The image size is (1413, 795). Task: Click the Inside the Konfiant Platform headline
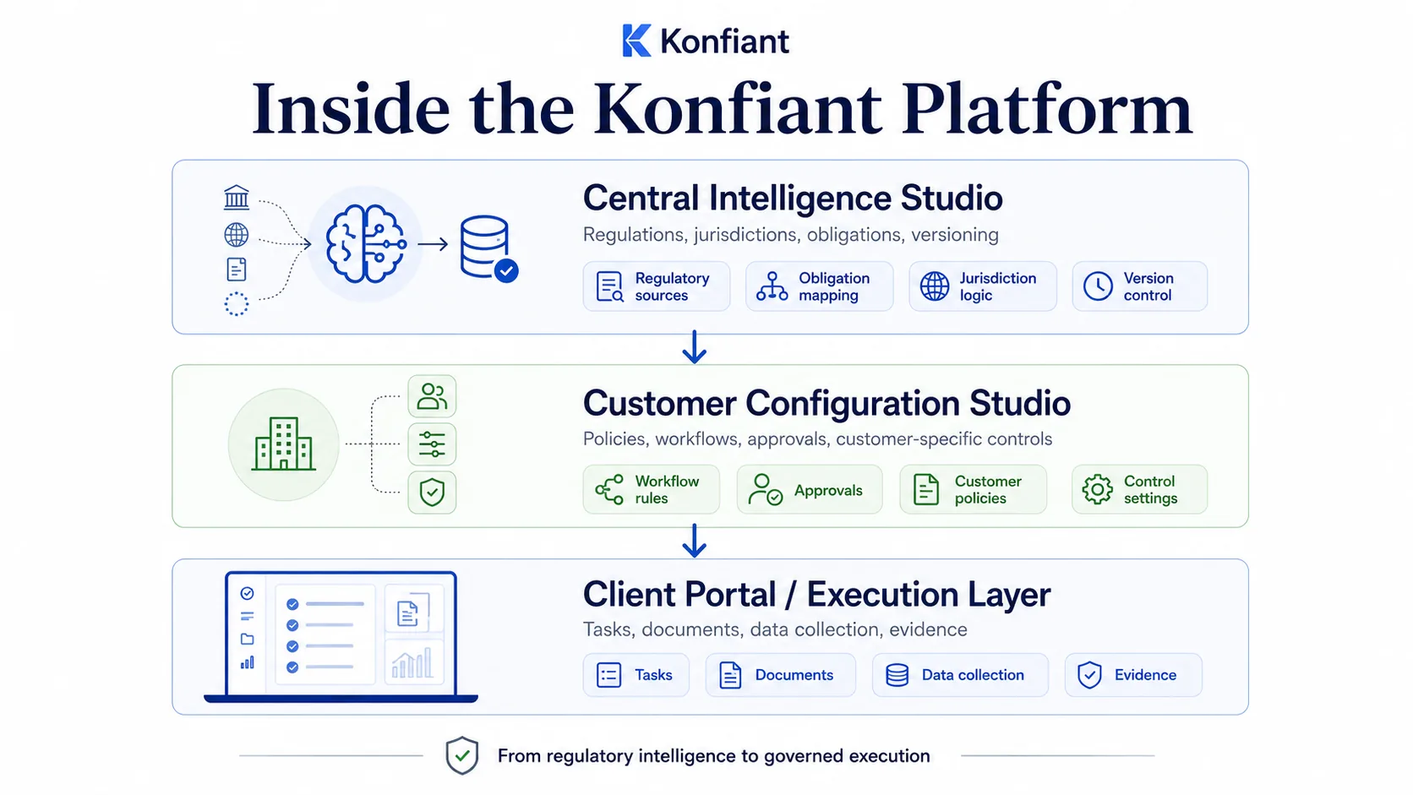coord(722,109)
